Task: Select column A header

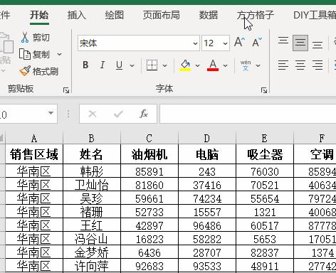Action: tap(34, 138)
